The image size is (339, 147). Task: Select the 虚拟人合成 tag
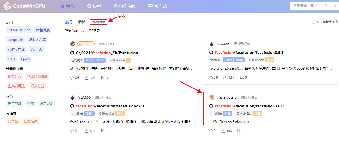pyautogui.click(x=37, y=40)
